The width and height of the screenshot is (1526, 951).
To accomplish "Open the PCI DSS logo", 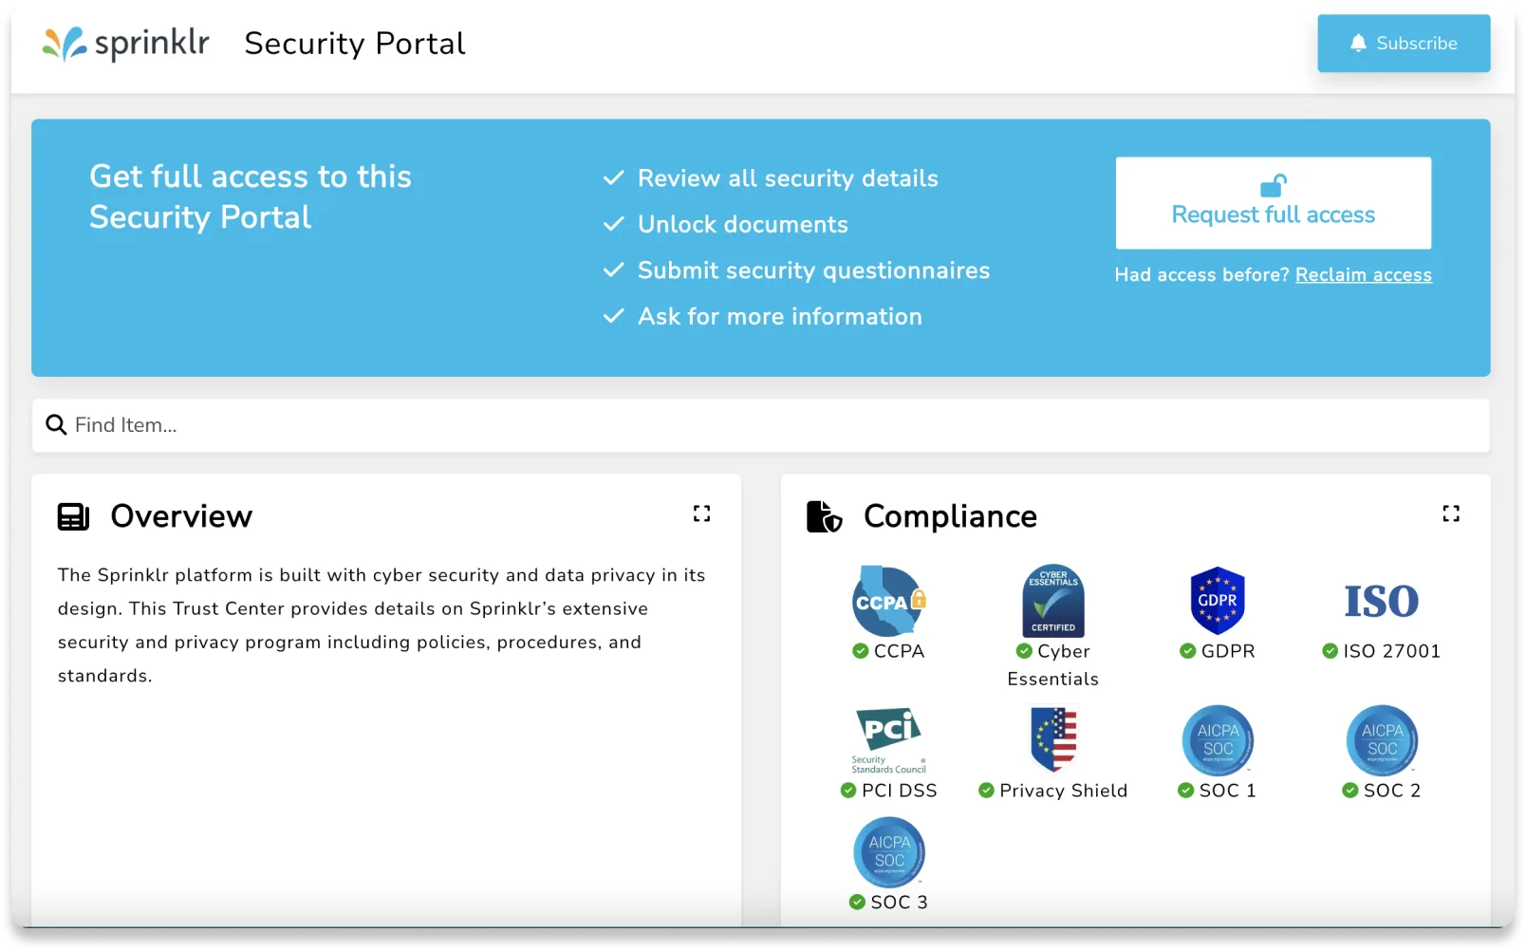I will pyautogui.click(x=888, y=740).
